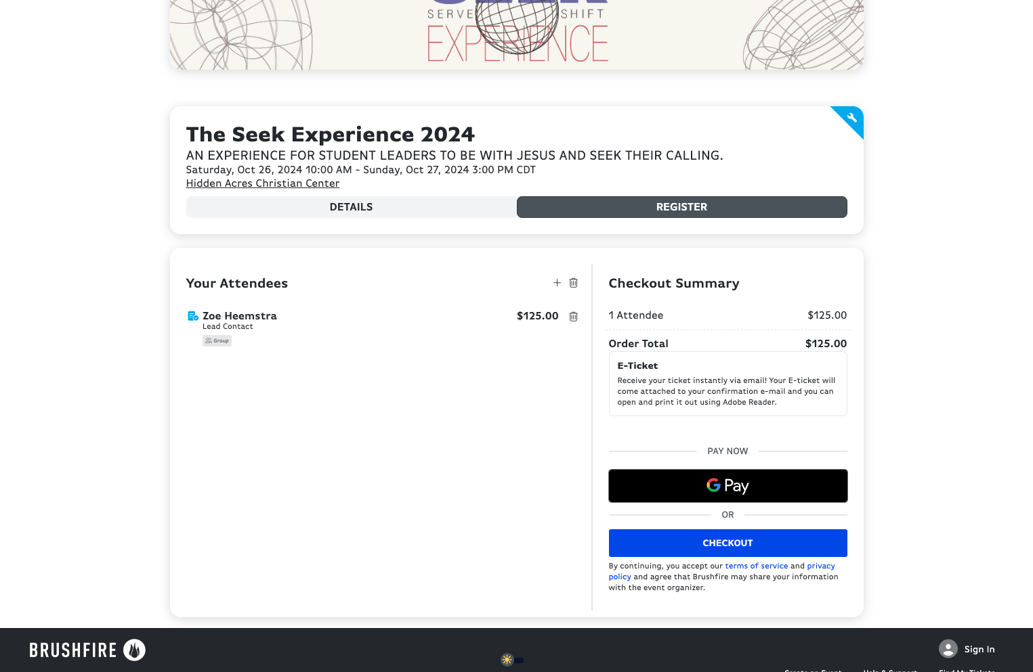Toggle the light/dark mode switch

[x=512, y=660]
